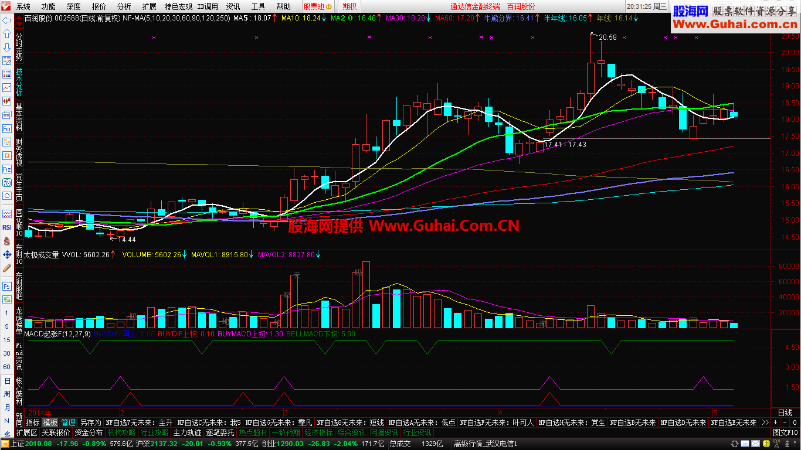
Task: Select the 日 daily period button
Action: pos(6,380)
